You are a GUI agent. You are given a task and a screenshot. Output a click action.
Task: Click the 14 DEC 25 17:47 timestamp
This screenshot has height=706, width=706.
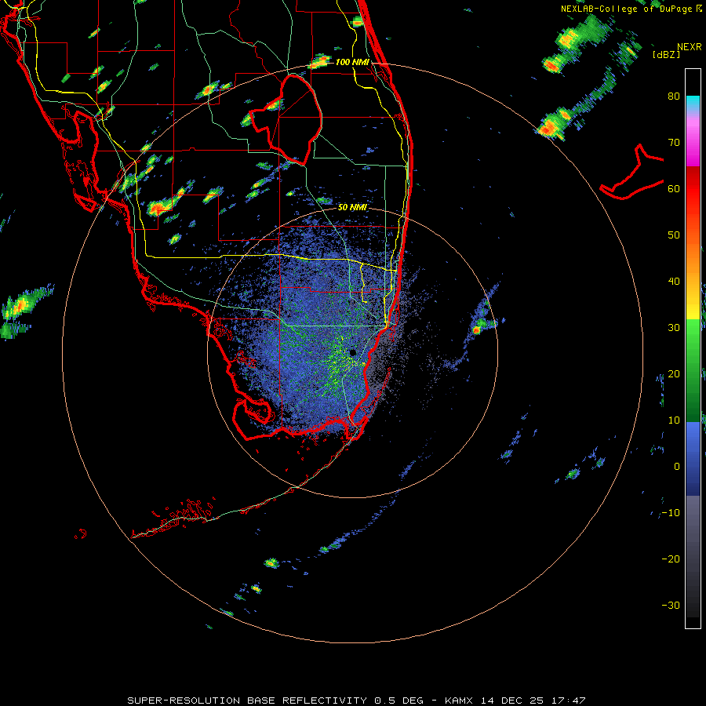(x=533, y=701)
